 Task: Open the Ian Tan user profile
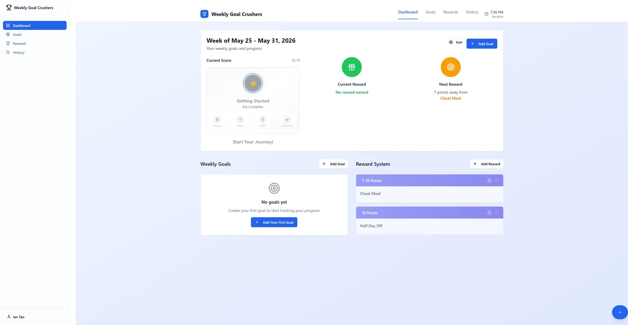pos(16,317)
